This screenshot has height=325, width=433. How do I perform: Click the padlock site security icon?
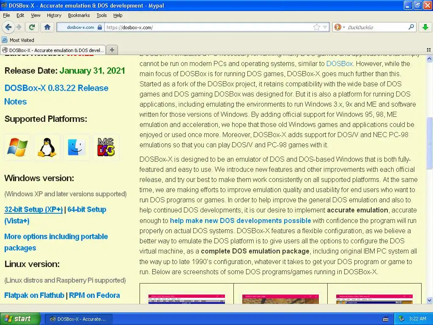(x=100, y=27)
